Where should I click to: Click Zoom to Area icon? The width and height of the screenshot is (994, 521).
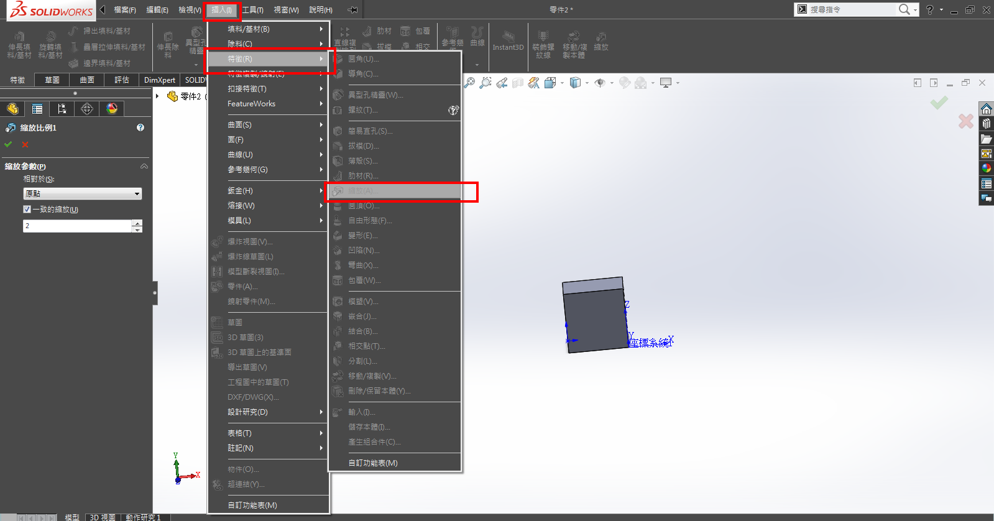click(x=485, y=83)
